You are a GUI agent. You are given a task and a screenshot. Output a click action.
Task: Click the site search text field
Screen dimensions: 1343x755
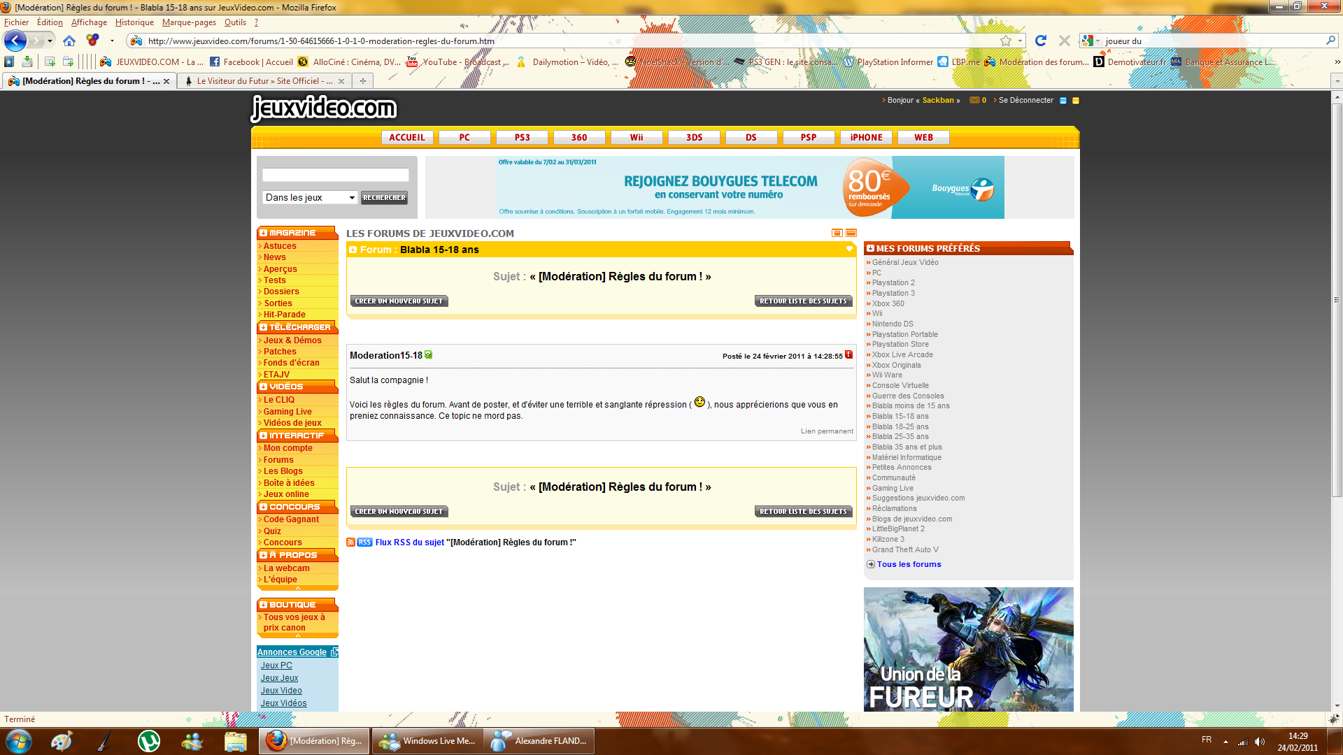(336, 175)
